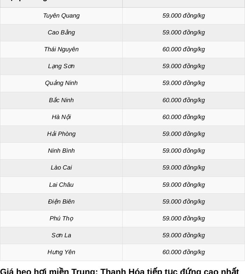Image resolution: width=245 pixels, height=274 pixels.
Task: Click the Lai Châu table cell
Action: pyautogui.click(x=61, y=185)
